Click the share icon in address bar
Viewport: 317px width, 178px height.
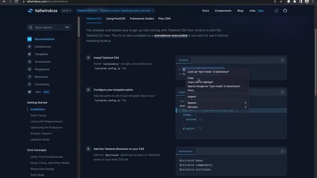click(x=275, y=1)
